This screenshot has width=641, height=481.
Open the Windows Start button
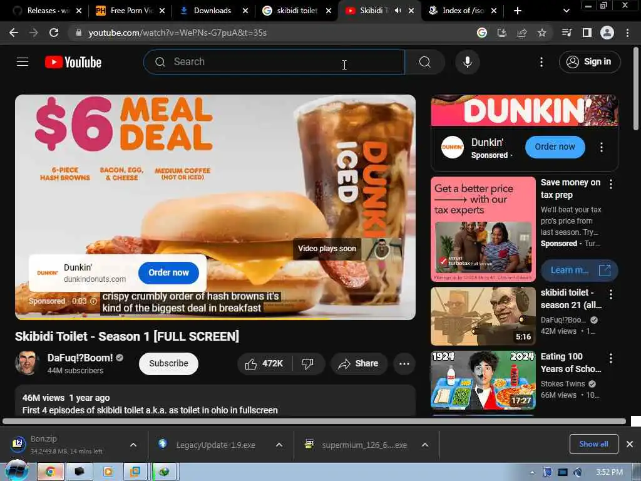[x=16, y=471]
